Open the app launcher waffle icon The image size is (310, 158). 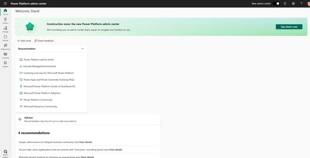[x=5, y=3]
